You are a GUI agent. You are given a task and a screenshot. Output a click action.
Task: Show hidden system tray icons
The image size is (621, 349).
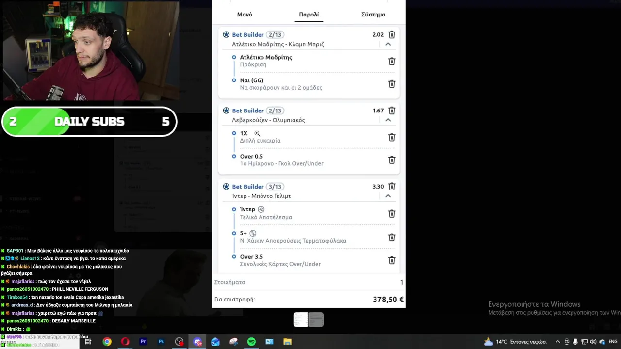coord(558,342)
